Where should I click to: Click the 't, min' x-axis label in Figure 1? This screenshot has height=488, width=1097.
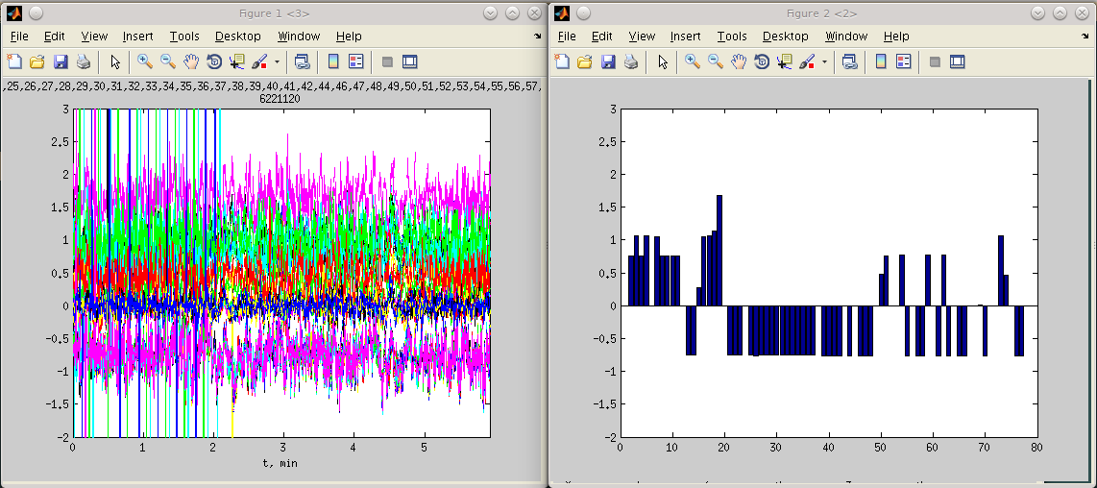point(280,463)
